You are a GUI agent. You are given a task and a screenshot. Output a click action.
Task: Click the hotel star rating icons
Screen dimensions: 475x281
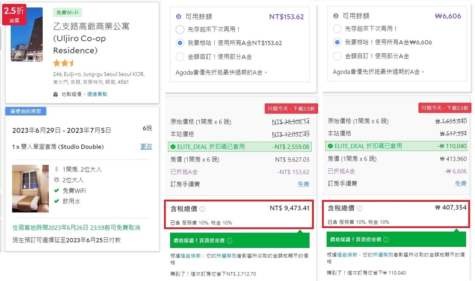pyautogui.click(x=64, y=63)
